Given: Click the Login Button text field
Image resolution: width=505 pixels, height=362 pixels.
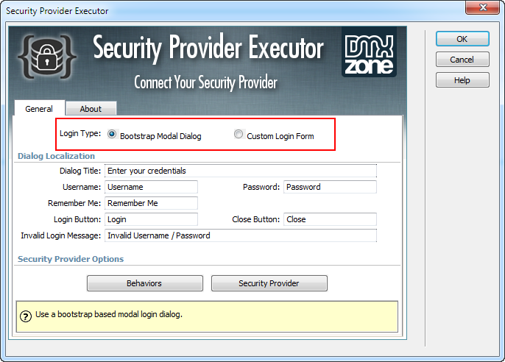Looking at the screenshot, I should 151,219.
